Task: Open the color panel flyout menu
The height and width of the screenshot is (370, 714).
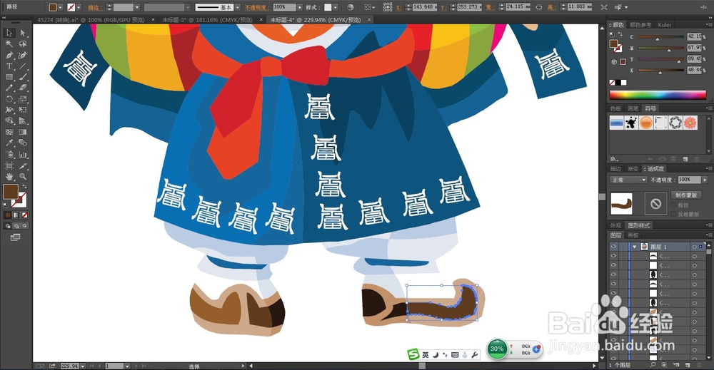Action: (708, 25)
